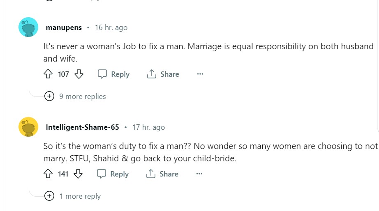The image size is (379, 211).
Task: Reply to Intelligent-Shame-65's comment
Action: (x=113, y=174)
